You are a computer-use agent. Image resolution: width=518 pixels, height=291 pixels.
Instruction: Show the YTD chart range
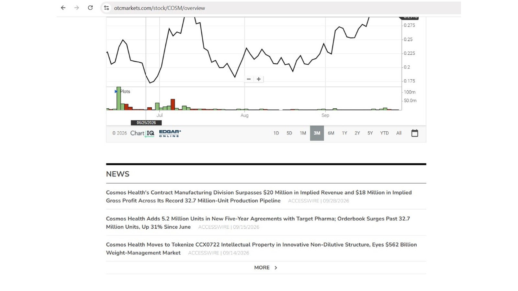pos(384,133)
